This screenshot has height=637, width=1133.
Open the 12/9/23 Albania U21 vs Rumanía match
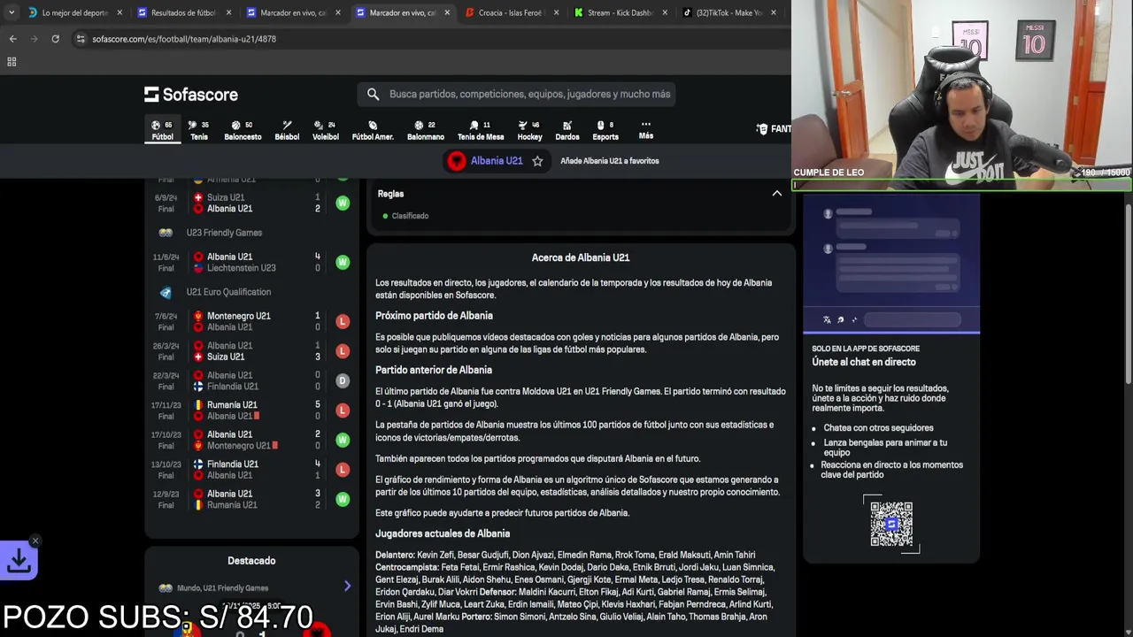(251, 499)
